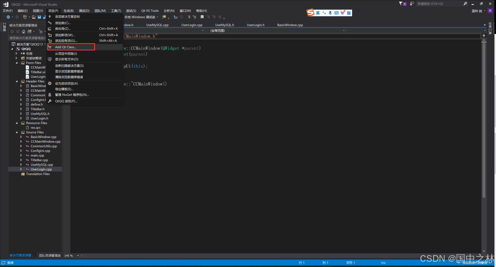Open the 帮助(H) menu
Viewport: 496px width, 267px height.
(x=201, y=11)
